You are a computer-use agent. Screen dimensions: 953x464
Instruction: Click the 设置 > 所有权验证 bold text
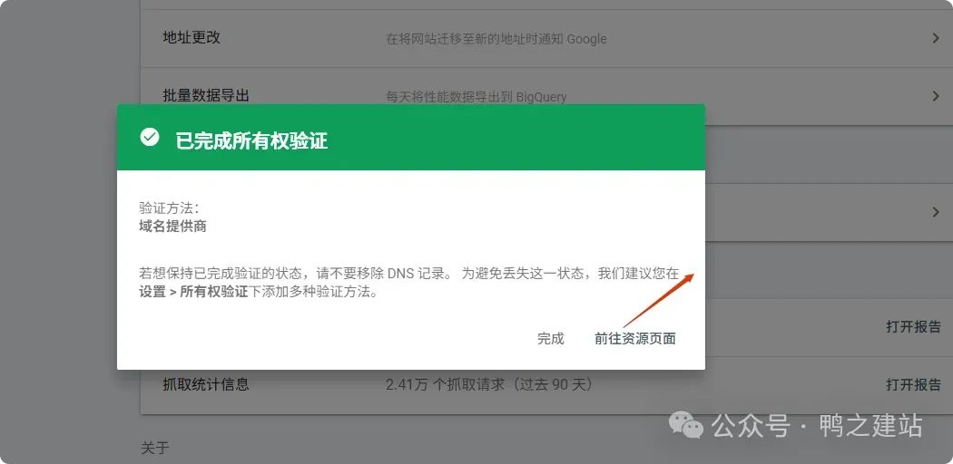point(193,291)
